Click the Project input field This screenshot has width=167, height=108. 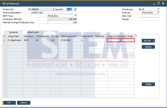pyautogui.click(x=151, y=19)
